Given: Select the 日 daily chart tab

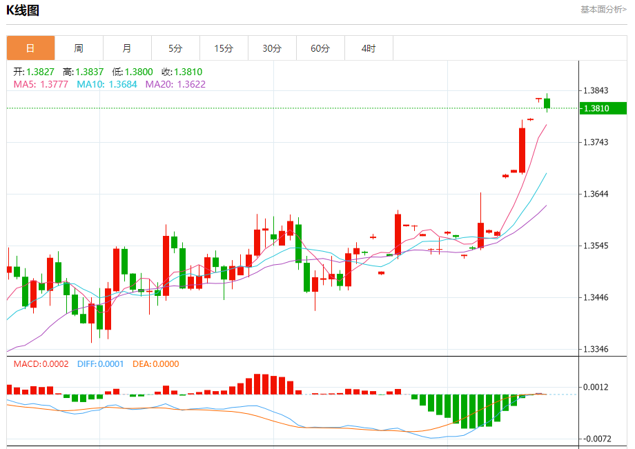Looking at the screenshot, I should (x=30, y=48).
